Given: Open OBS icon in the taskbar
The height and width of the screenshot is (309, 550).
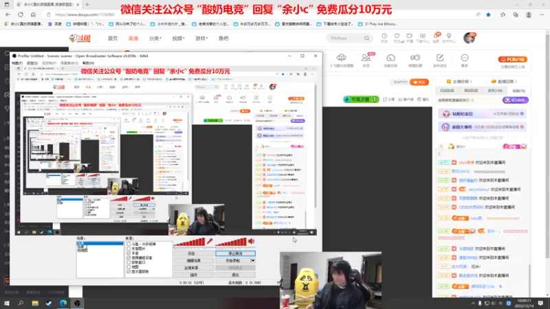Looking at the screenshot, I should (x=77, y=303).
